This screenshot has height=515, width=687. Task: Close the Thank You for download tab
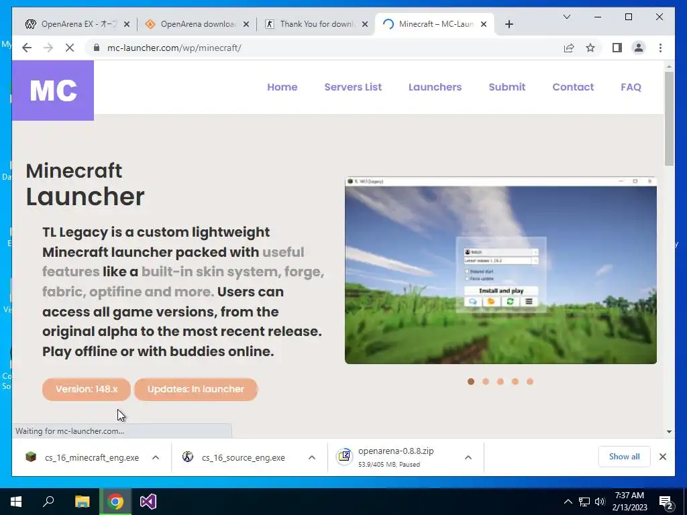(364, 24)
